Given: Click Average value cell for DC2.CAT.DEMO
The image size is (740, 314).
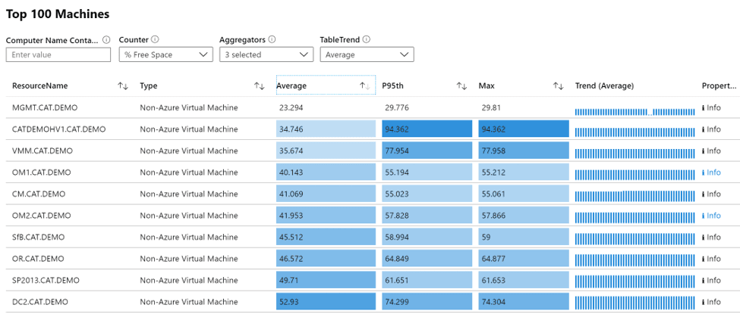Looking at the screenshot, I should click(326, 302).
